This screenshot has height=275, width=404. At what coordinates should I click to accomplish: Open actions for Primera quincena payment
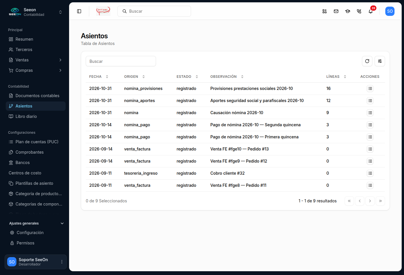pos(370,137)
